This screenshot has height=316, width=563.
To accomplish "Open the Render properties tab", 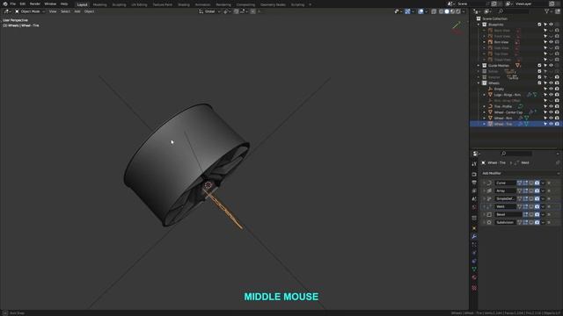I will coord(474,175).
